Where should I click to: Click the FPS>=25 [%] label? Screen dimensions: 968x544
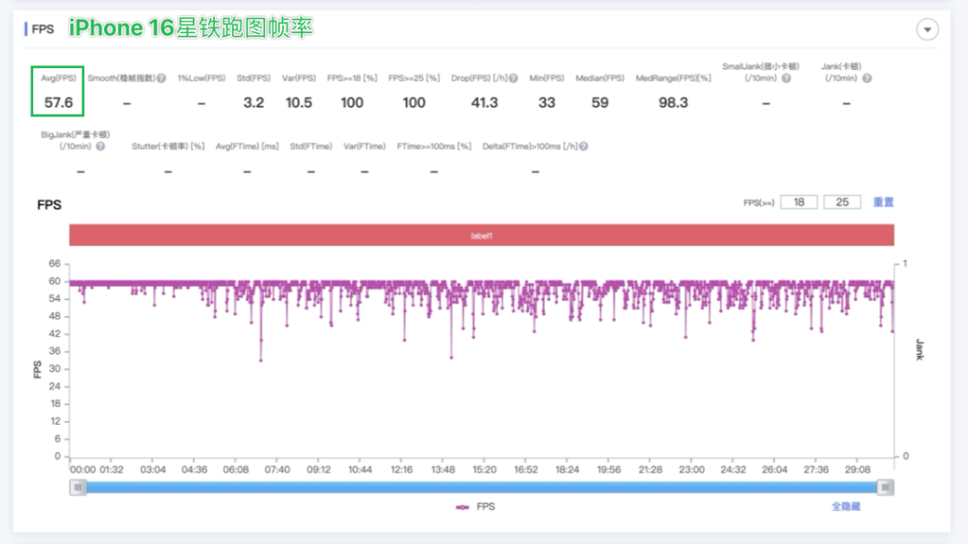pos(413,79)
